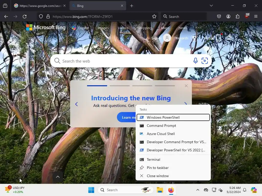
Task: Choose Close window in jump list
Action: pyautogui.click(x=173, y=176)
